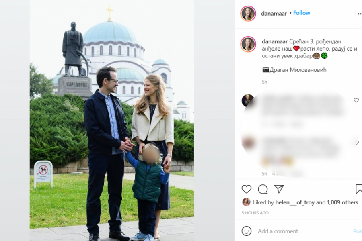362x241 pixels.
Task: Share the post with the paper plane icon
Action: point(279,189)
